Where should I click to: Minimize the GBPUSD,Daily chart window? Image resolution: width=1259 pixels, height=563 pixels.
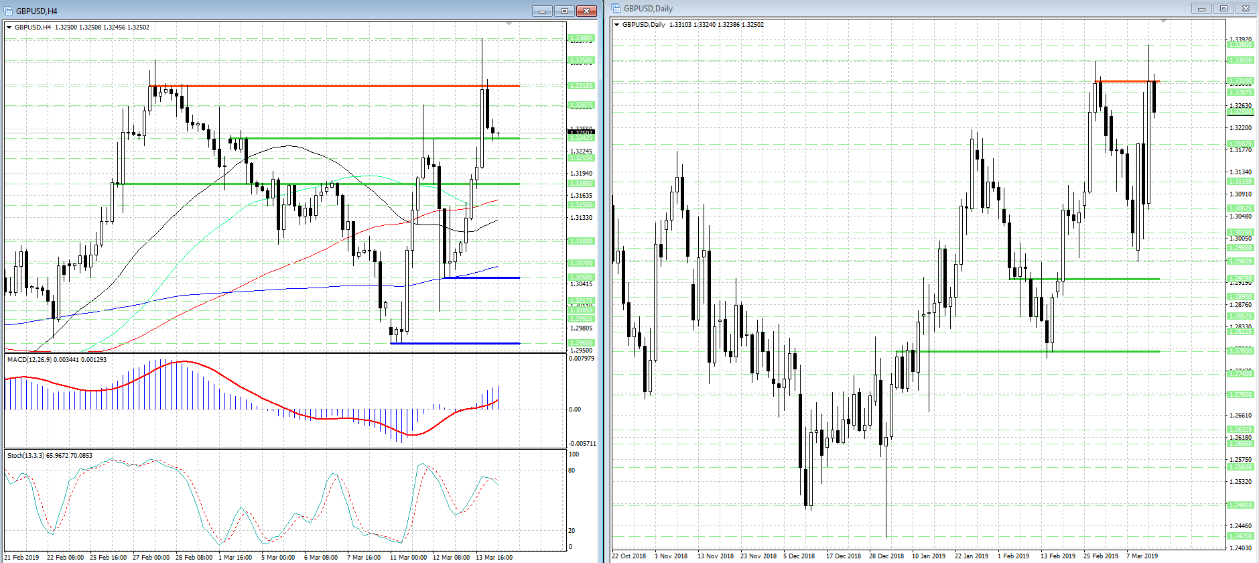click(x=1201, y=8)
